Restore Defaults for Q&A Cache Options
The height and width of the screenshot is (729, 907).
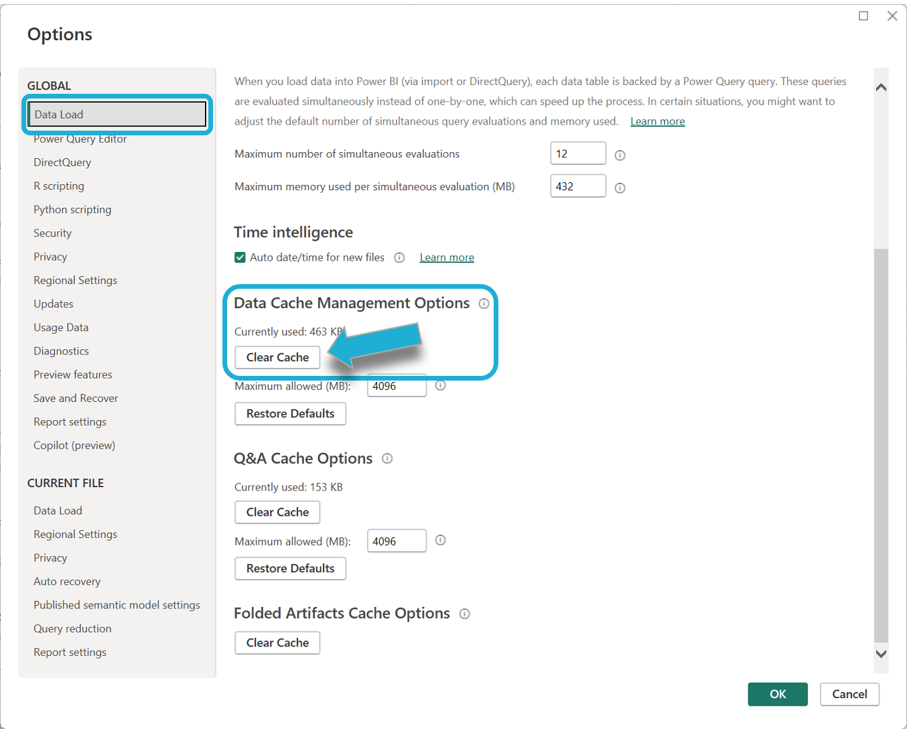(x=290, y=568)
